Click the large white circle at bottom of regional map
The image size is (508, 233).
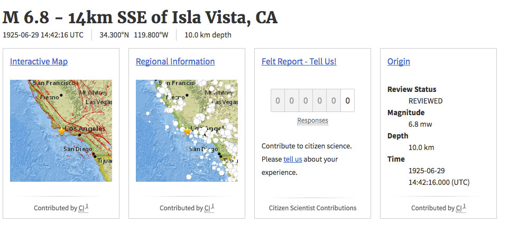click(189, 176)
